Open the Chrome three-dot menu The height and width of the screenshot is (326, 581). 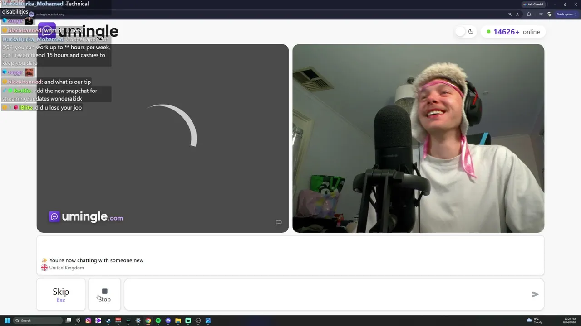tap(576, 14)
